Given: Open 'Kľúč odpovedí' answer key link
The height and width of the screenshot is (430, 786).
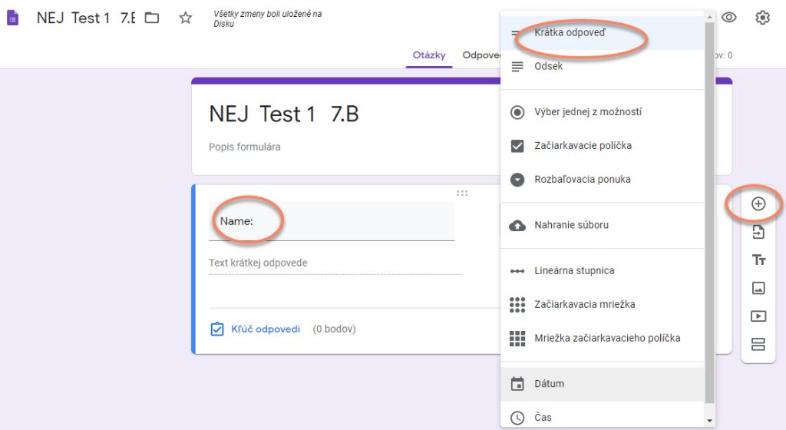Looking at the screenshot, I should click(x=265, y=329).
